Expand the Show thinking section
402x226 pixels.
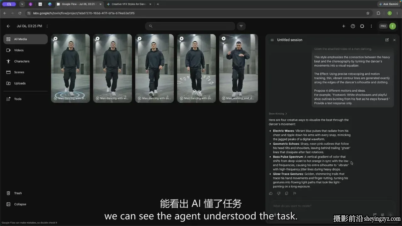tap(278, 114)
